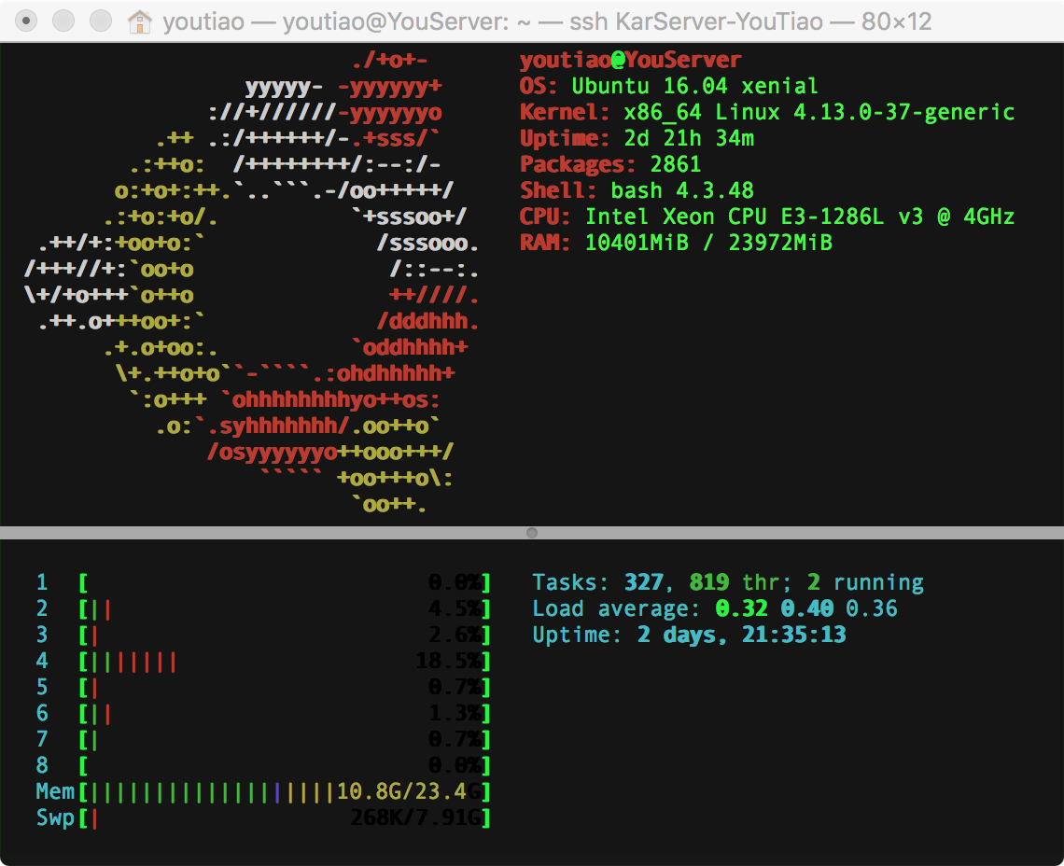Screen dimensions: 1064x866
Task: Click the CPU 4 usage meter showing 18.5%
Action: [285, 661]
